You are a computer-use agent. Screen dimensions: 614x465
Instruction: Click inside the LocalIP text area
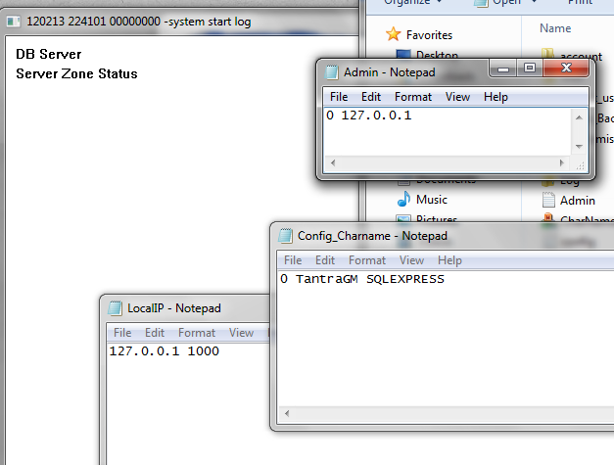click(176, 401)
